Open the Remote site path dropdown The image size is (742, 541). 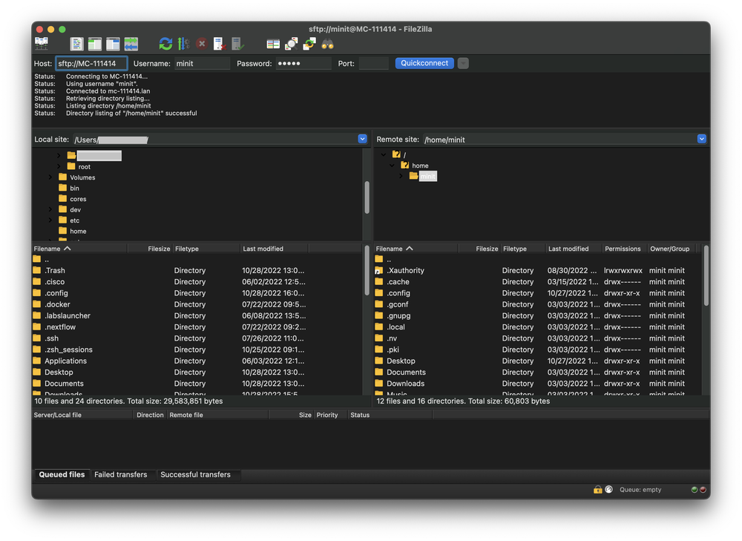point(702,140)
